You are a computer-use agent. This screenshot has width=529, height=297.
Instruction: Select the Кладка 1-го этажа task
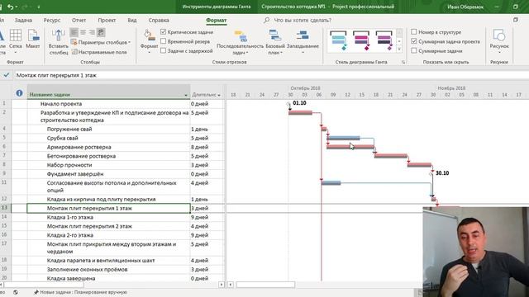[69, 217]
